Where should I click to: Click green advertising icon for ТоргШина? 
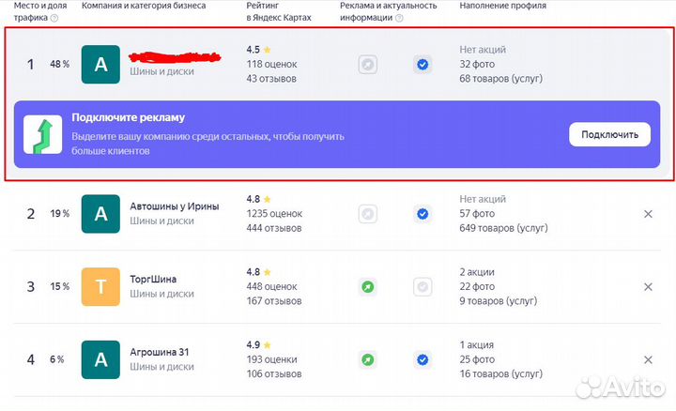[x=368, y=286]
